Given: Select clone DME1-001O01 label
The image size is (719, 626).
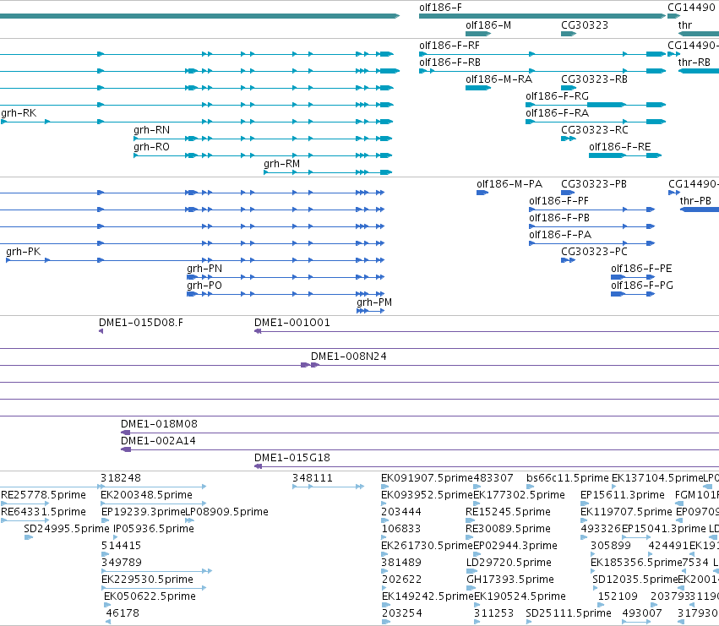Looking at the screenshot, I should coord(292,324).
